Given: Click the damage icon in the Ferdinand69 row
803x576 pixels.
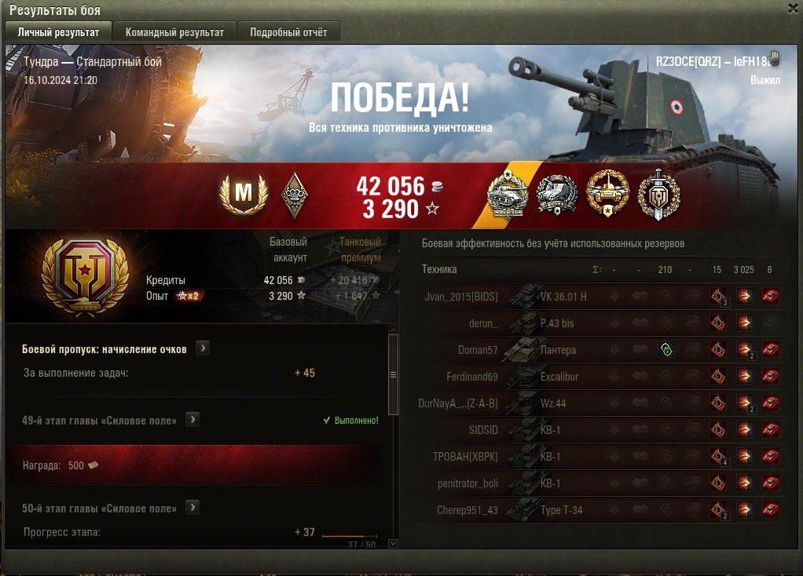Looking at the screenshot, I should point(744,377).
